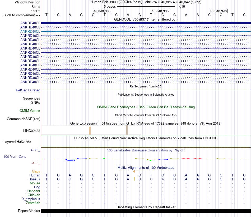Click the Chicken alignment row label
251x217 pixels.
(x=34, y=195)
